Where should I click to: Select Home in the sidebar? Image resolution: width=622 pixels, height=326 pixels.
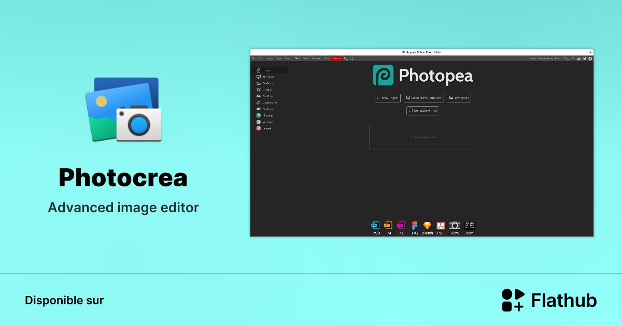(267, 70)
